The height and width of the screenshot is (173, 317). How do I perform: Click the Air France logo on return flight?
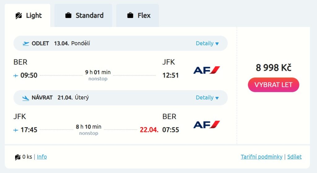pos(206,125)
